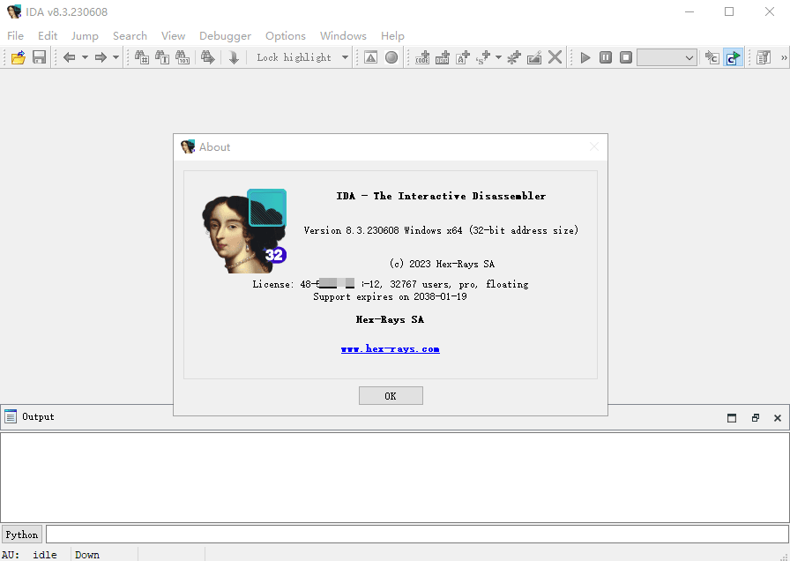
Task: Open the back-arrow history dropdown
Action: (x=85, y=57)
